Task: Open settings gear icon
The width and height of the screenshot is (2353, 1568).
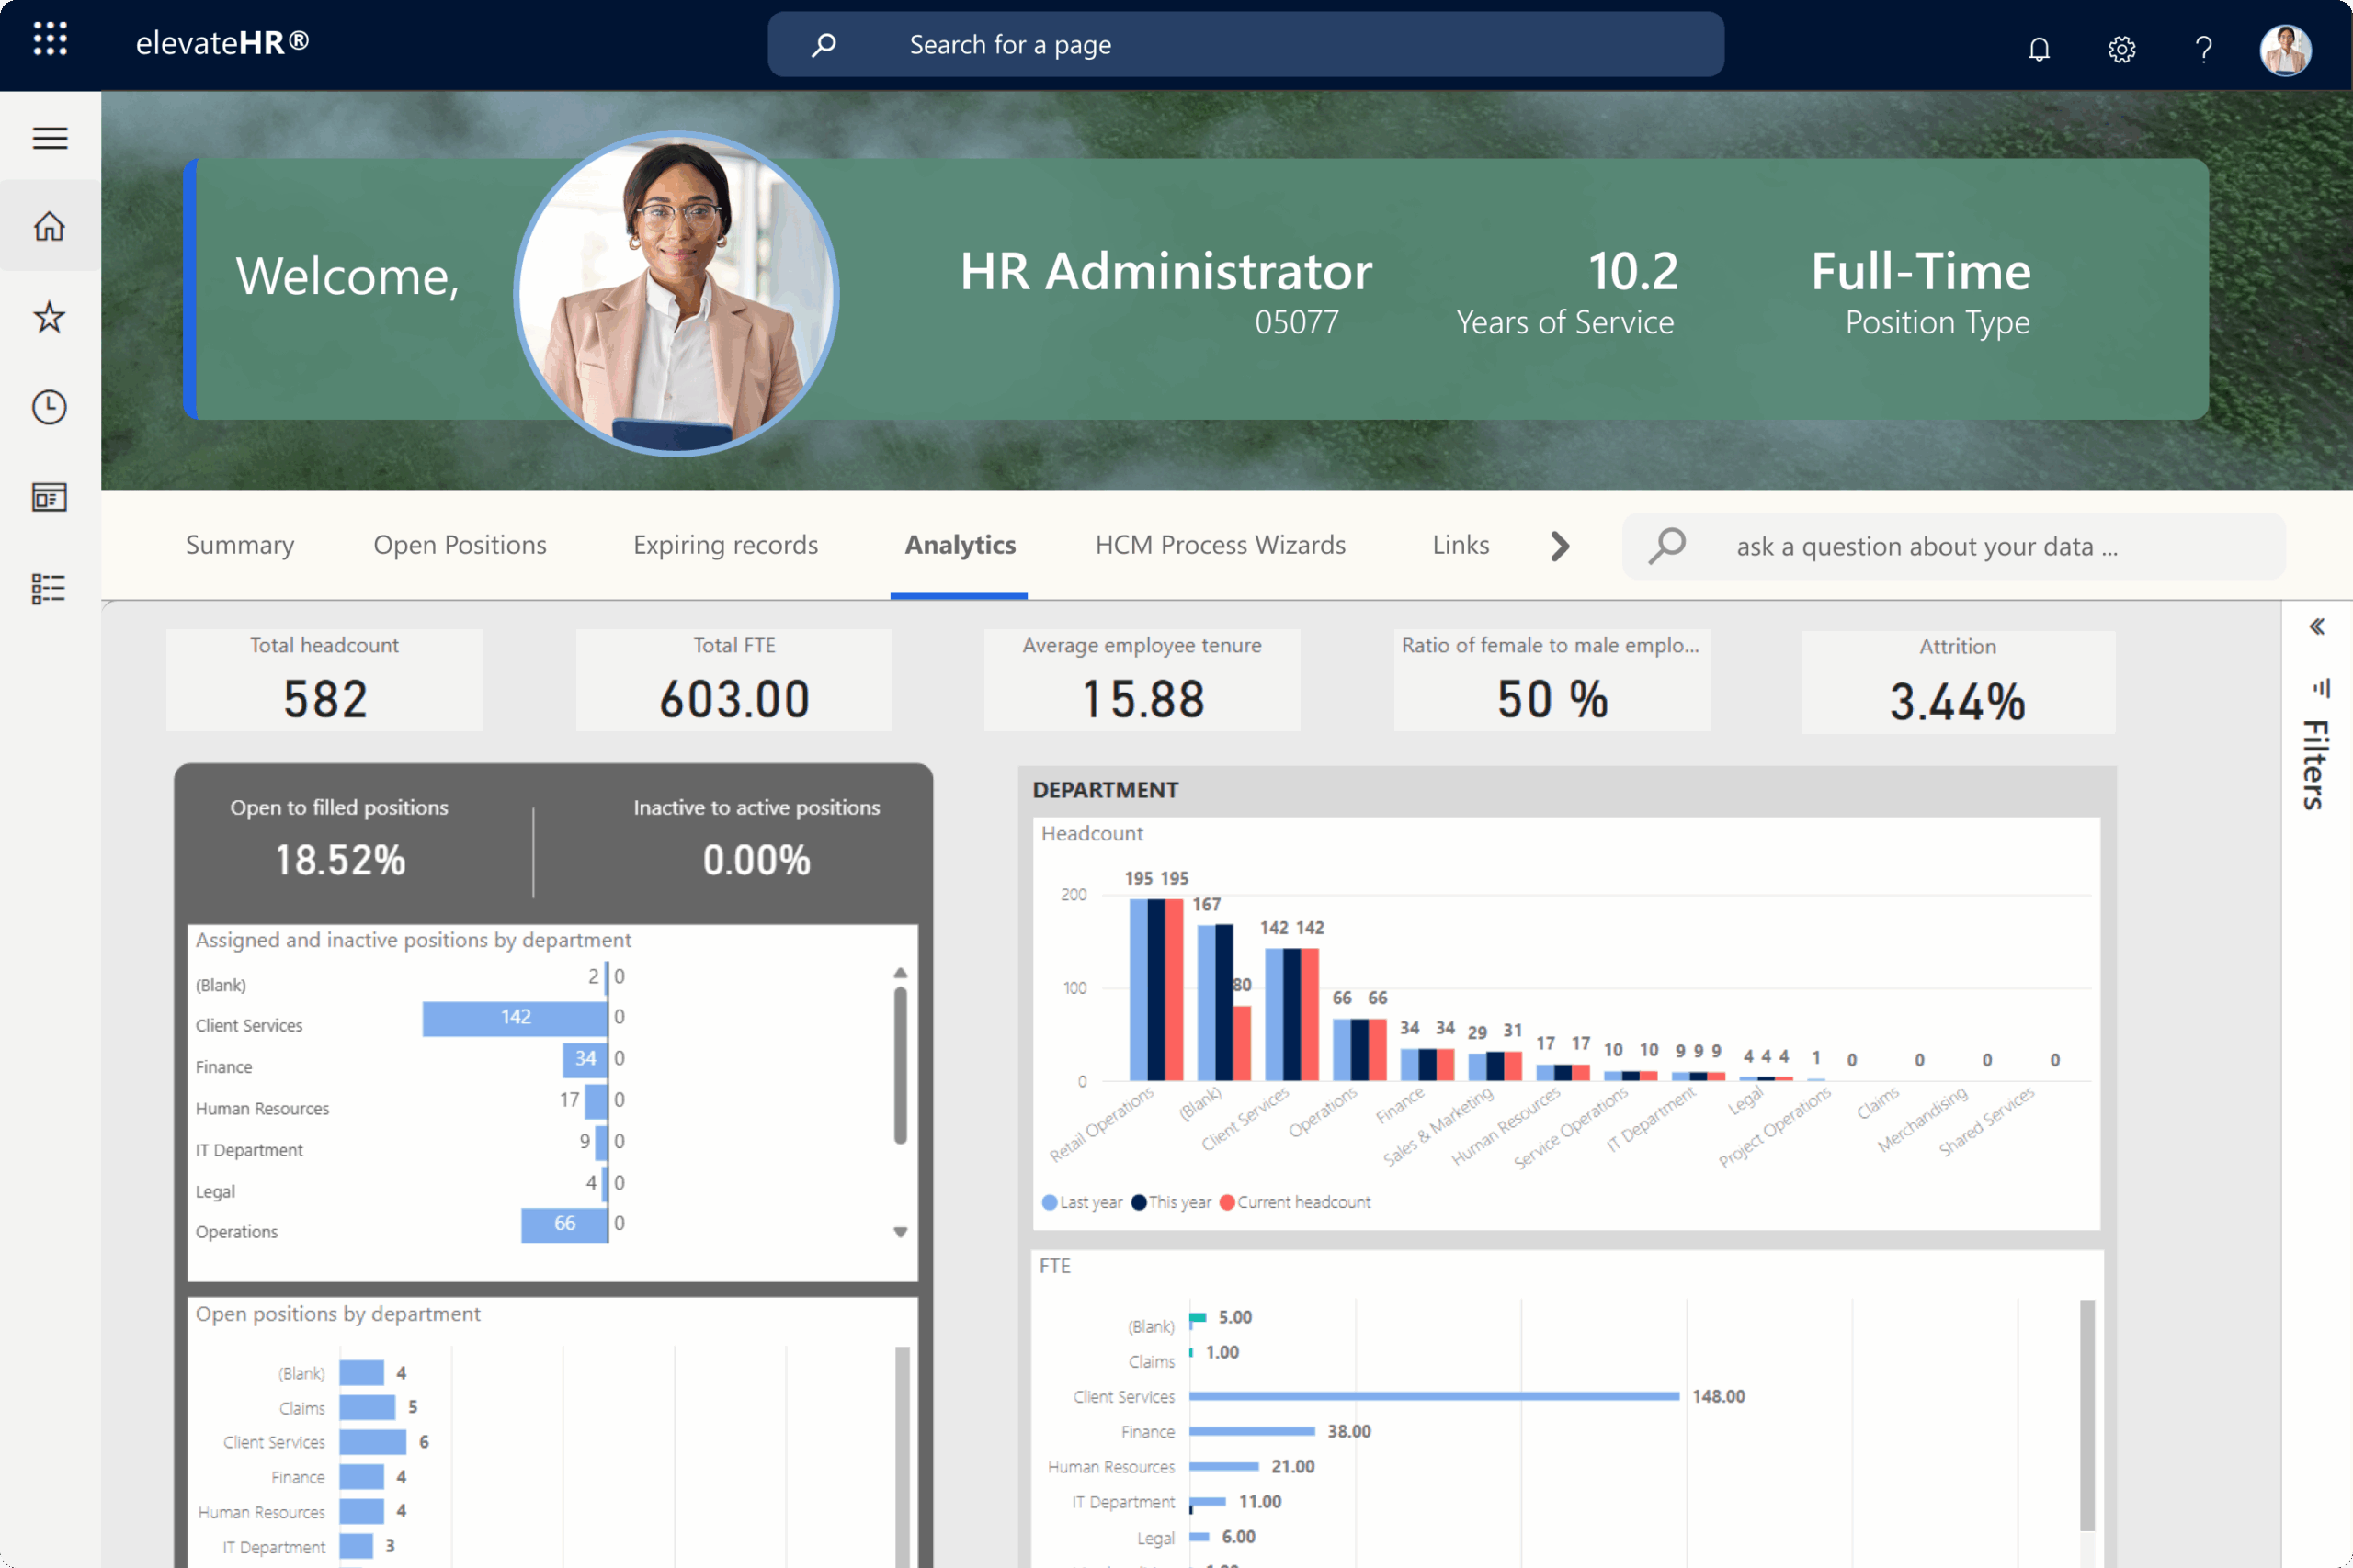Action: 2120,48
